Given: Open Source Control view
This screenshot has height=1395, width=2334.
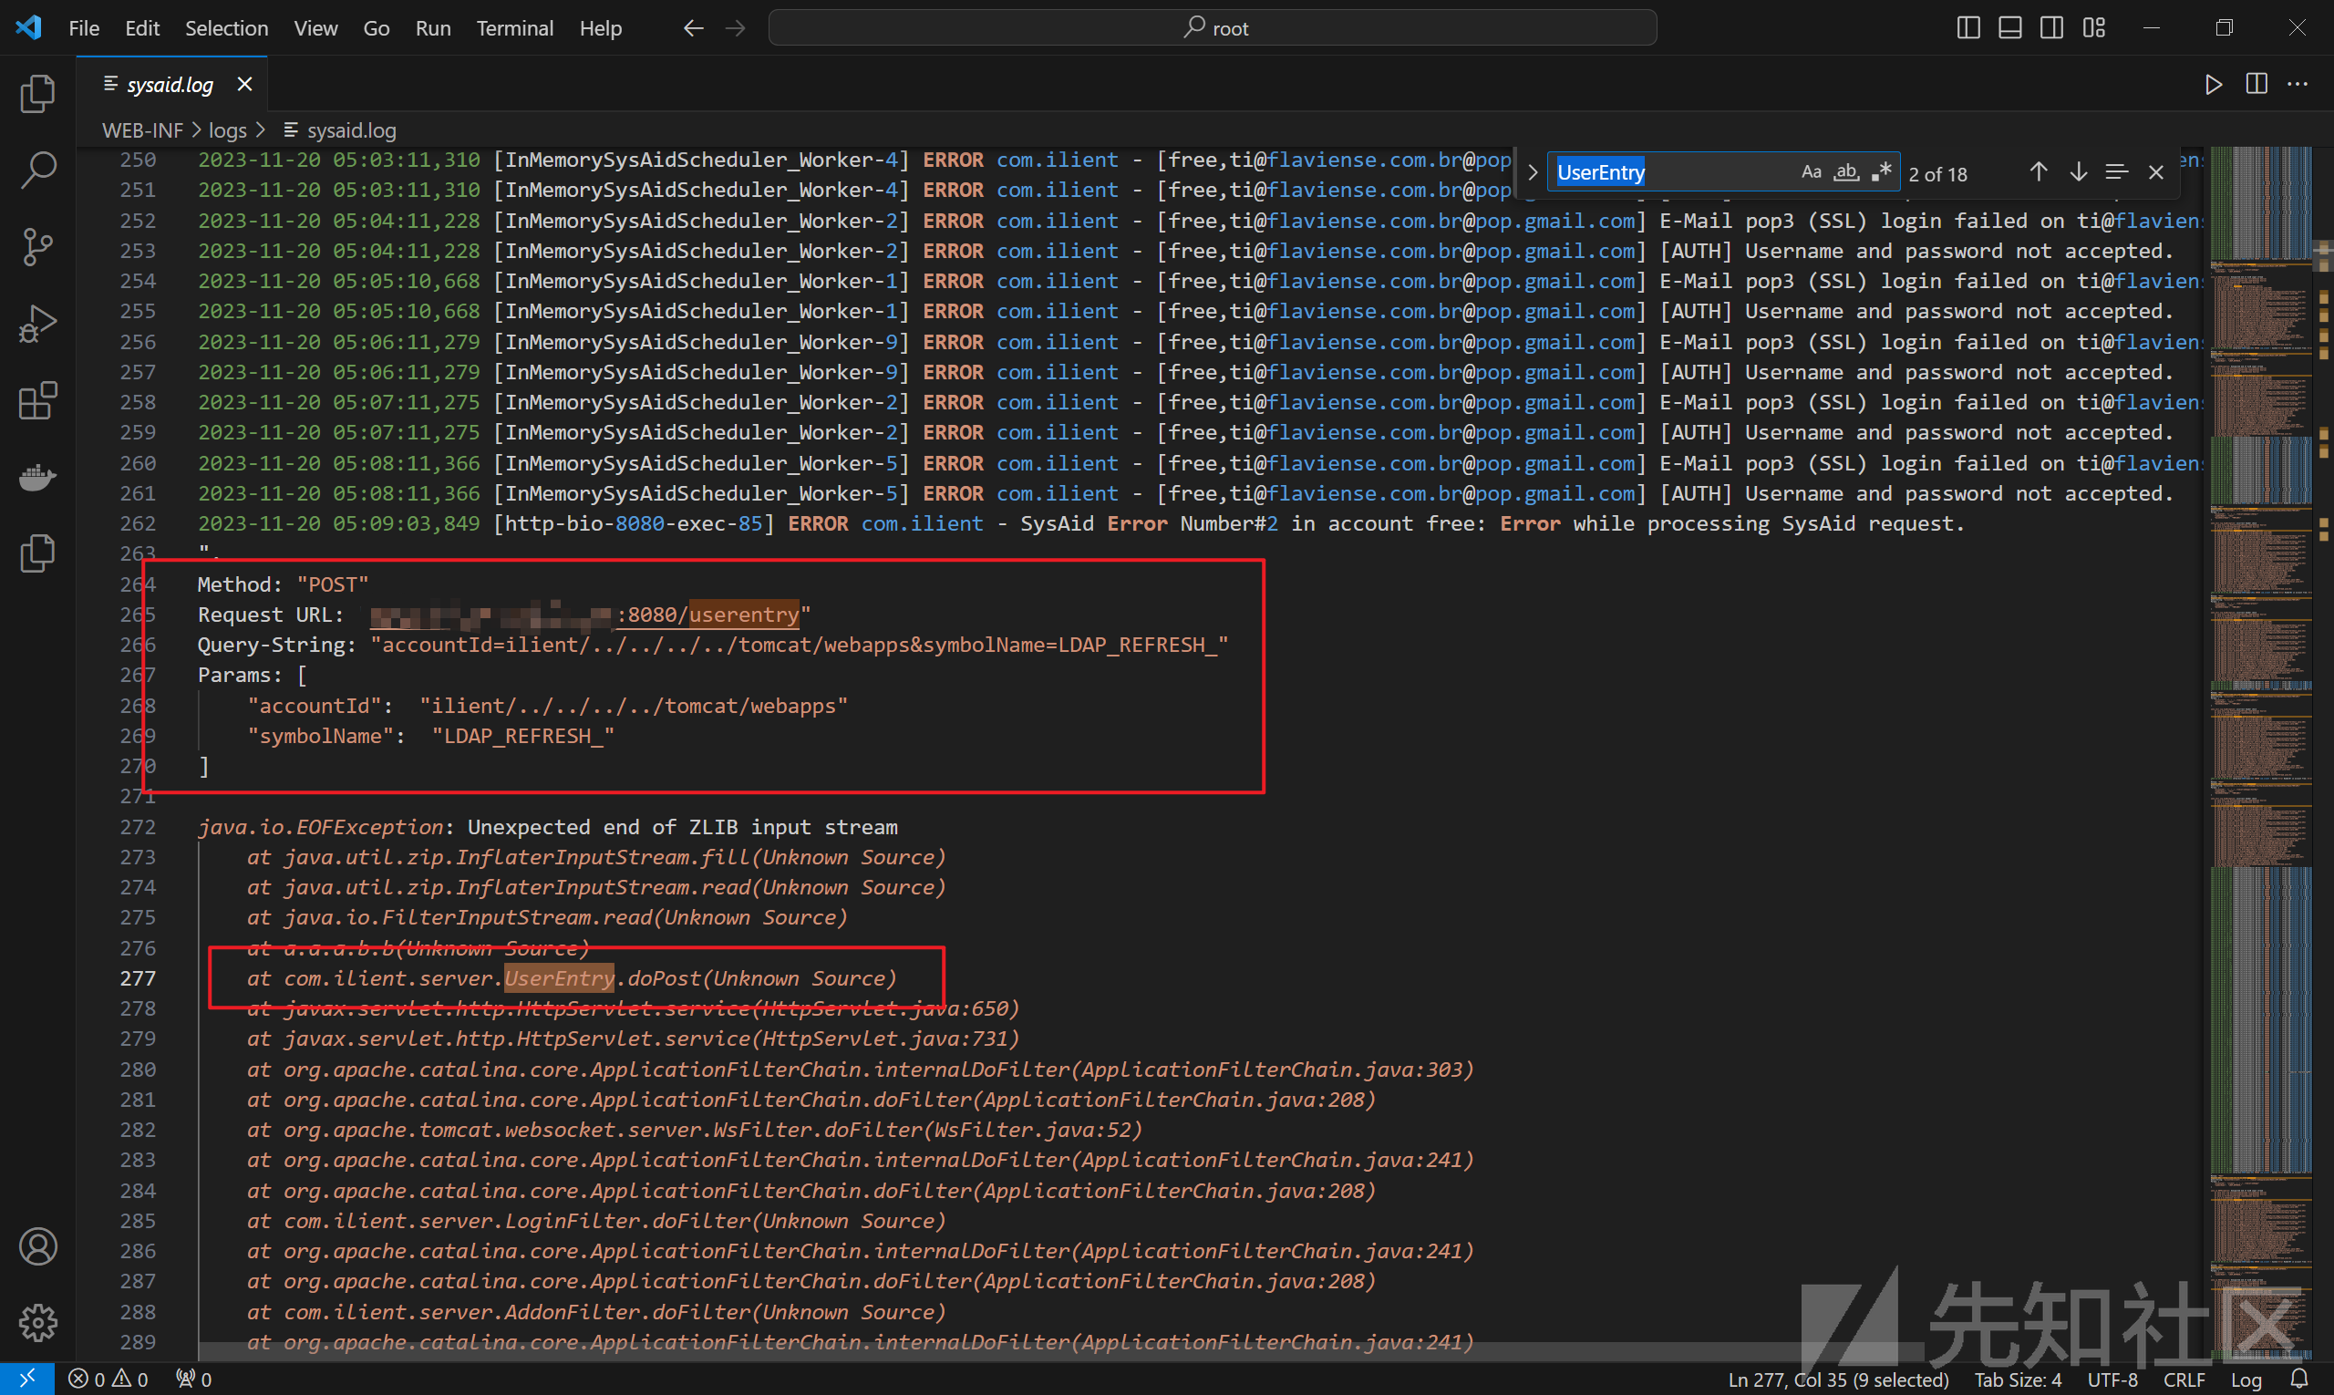Looking at the screenshot, I should click(x=37, y=247).
